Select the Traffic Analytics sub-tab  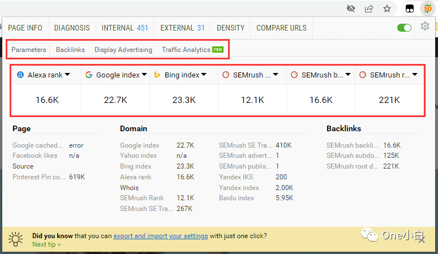pyautogui.click(x=192, y=50)
